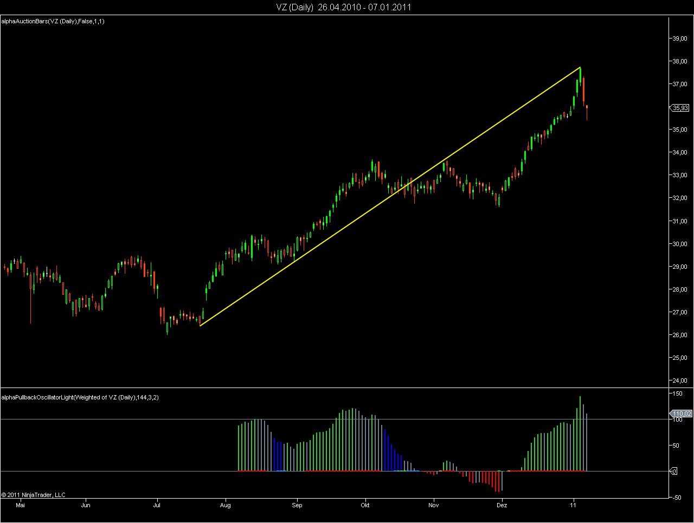Click the 38,00 price axis label
The height and width of the screenshot is (523, 694).
[x=680, y=61]
